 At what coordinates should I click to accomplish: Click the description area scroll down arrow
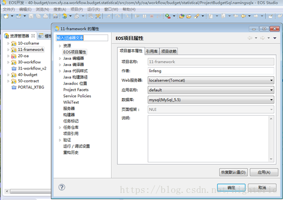[271, 159]
